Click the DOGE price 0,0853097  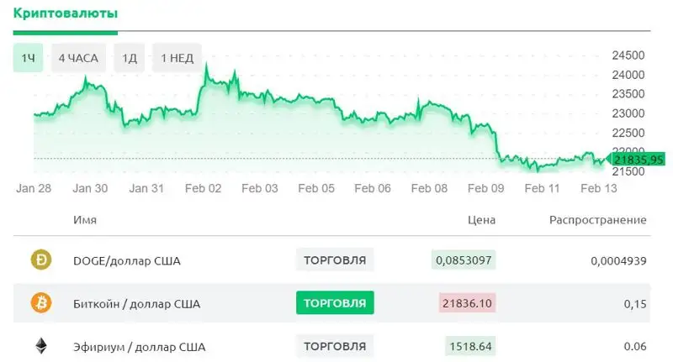click(x=464, y=260)
